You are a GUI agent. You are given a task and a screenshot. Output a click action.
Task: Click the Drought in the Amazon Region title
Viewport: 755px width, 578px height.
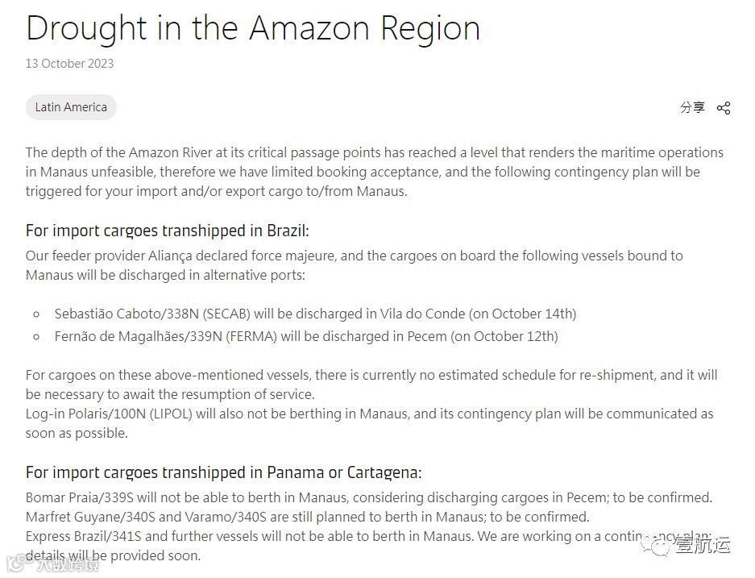[253, 28]
